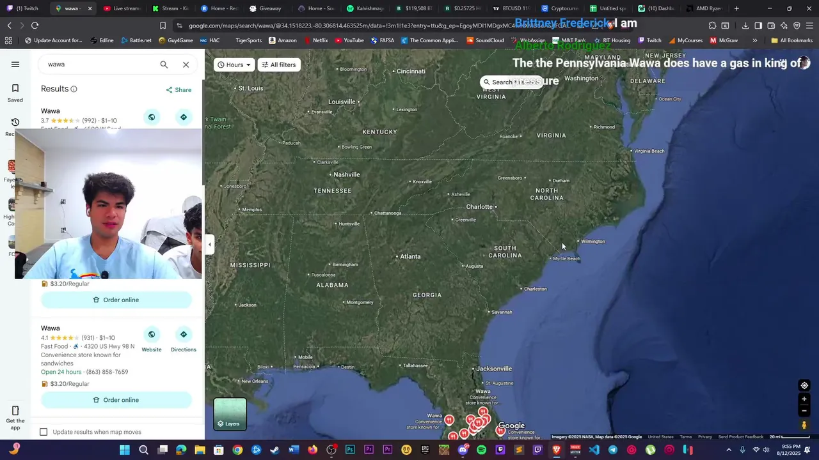Show more bookmarks via the overflow chevron
This screenshot has width=819, height=460.
click(754, 40)
